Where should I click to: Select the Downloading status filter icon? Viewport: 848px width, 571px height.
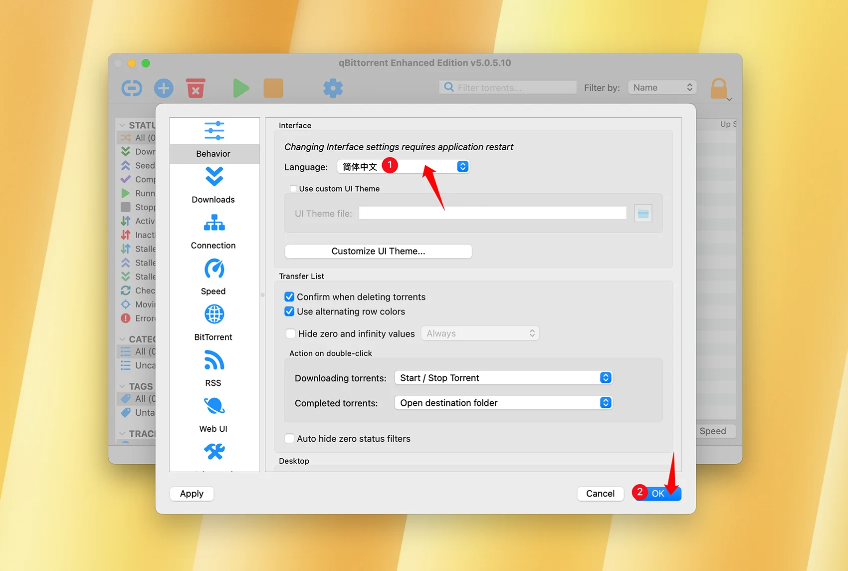(126, 151)
